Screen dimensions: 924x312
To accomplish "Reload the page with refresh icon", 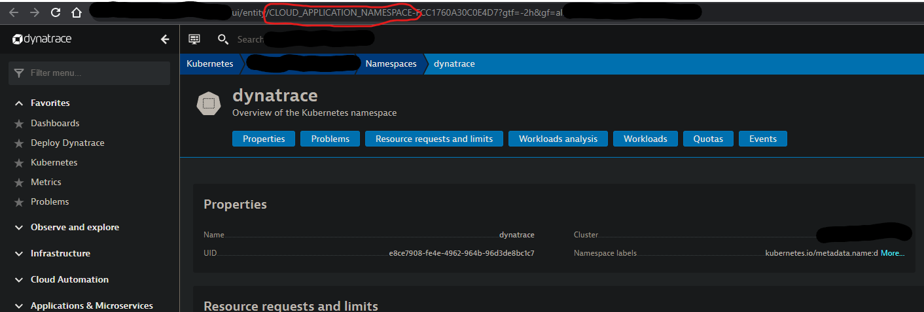I will 56,12.
